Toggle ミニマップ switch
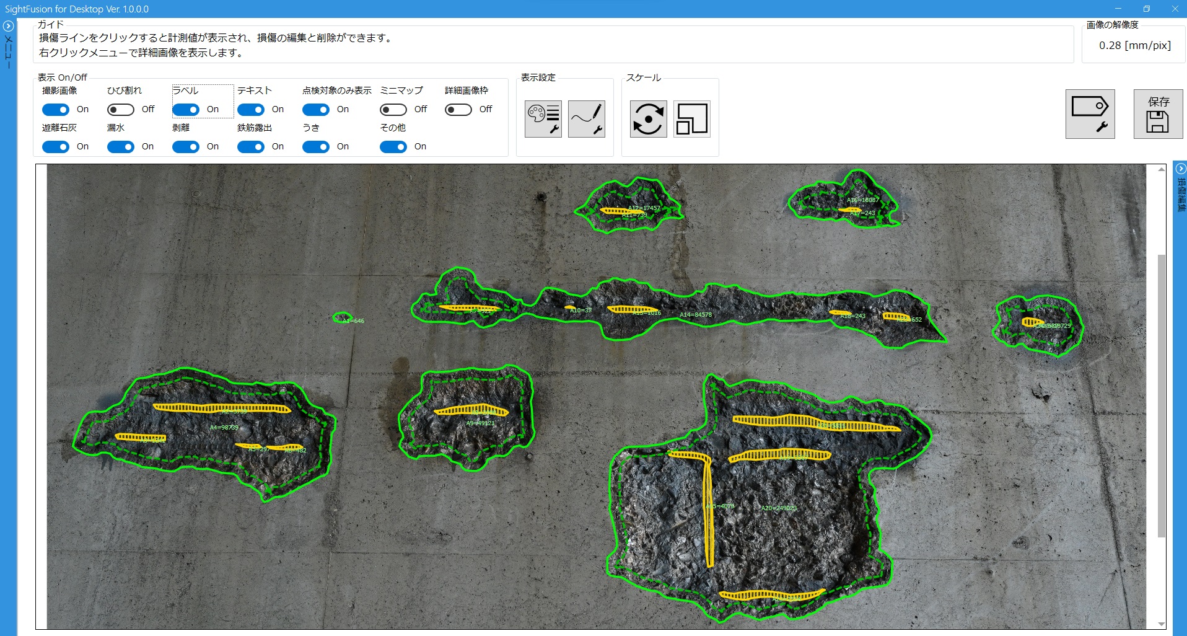 (x=393, y=110)
